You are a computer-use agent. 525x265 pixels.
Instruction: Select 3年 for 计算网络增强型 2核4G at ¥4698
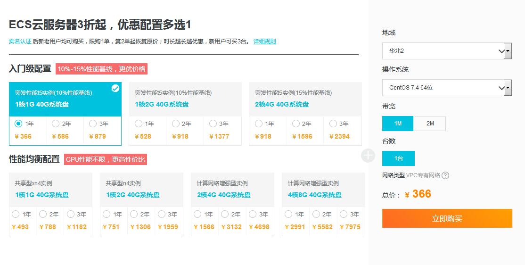[253, 214]
